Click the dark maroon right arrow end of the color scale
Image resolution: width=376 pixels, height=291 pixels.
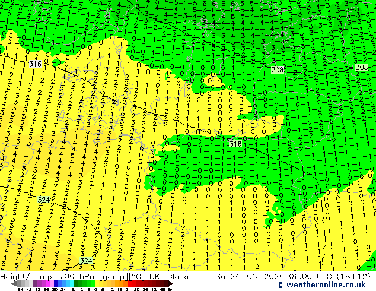[x=170, y=283]
